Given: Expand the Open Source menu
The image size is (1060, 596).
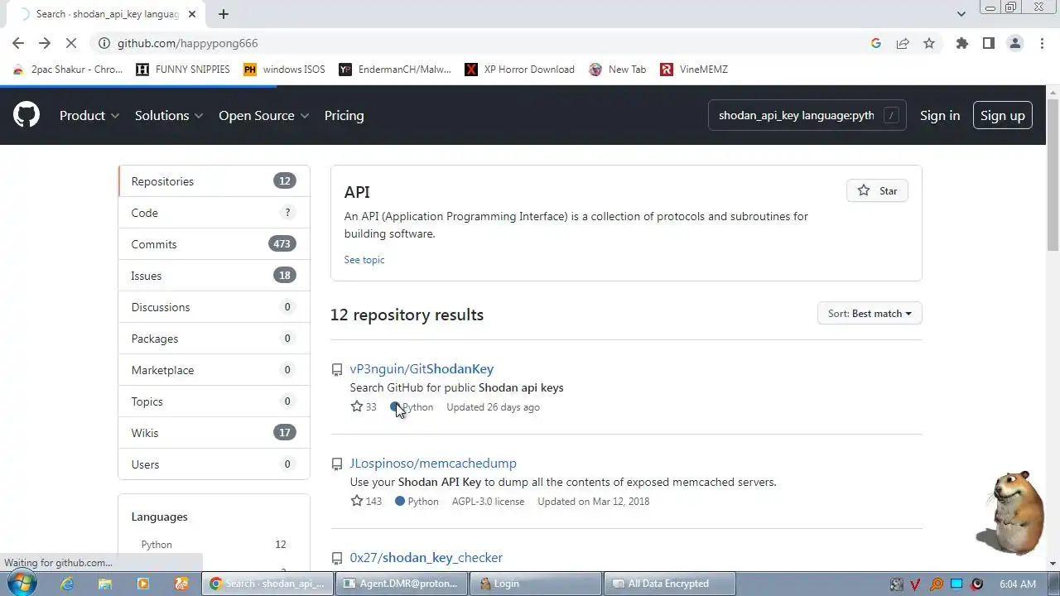Looking at the screenshot, I should [x=263, y=115].
